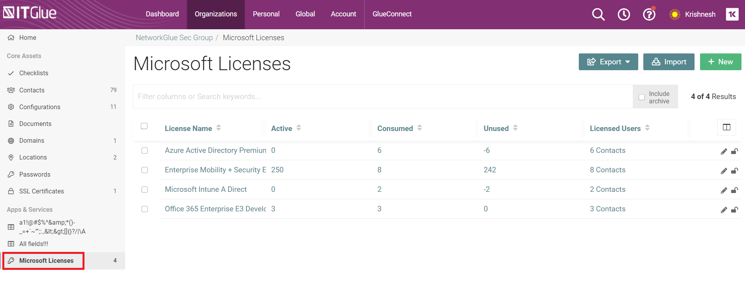
Task: Click the Domains globe icon in sidebar
Action: click(x=11, y=140)
